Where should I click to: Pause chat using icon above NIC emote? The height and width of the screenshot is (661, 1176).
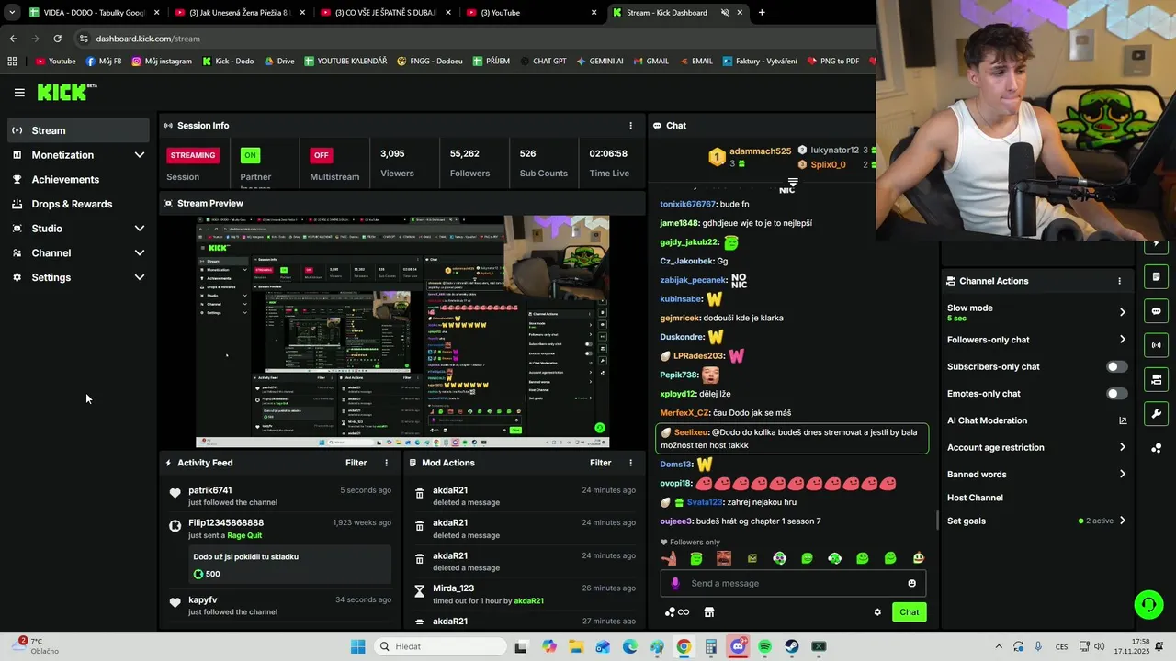[792, 182]
